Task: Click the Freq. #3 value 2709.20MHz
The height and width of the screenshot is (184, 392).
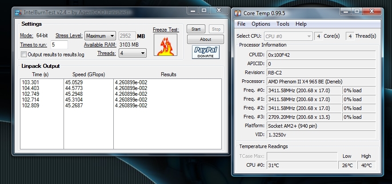Action: [304, 117]
